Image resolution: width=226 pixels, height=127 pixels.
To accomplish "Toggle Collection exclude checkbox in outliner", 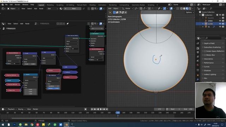I will 217,15.
